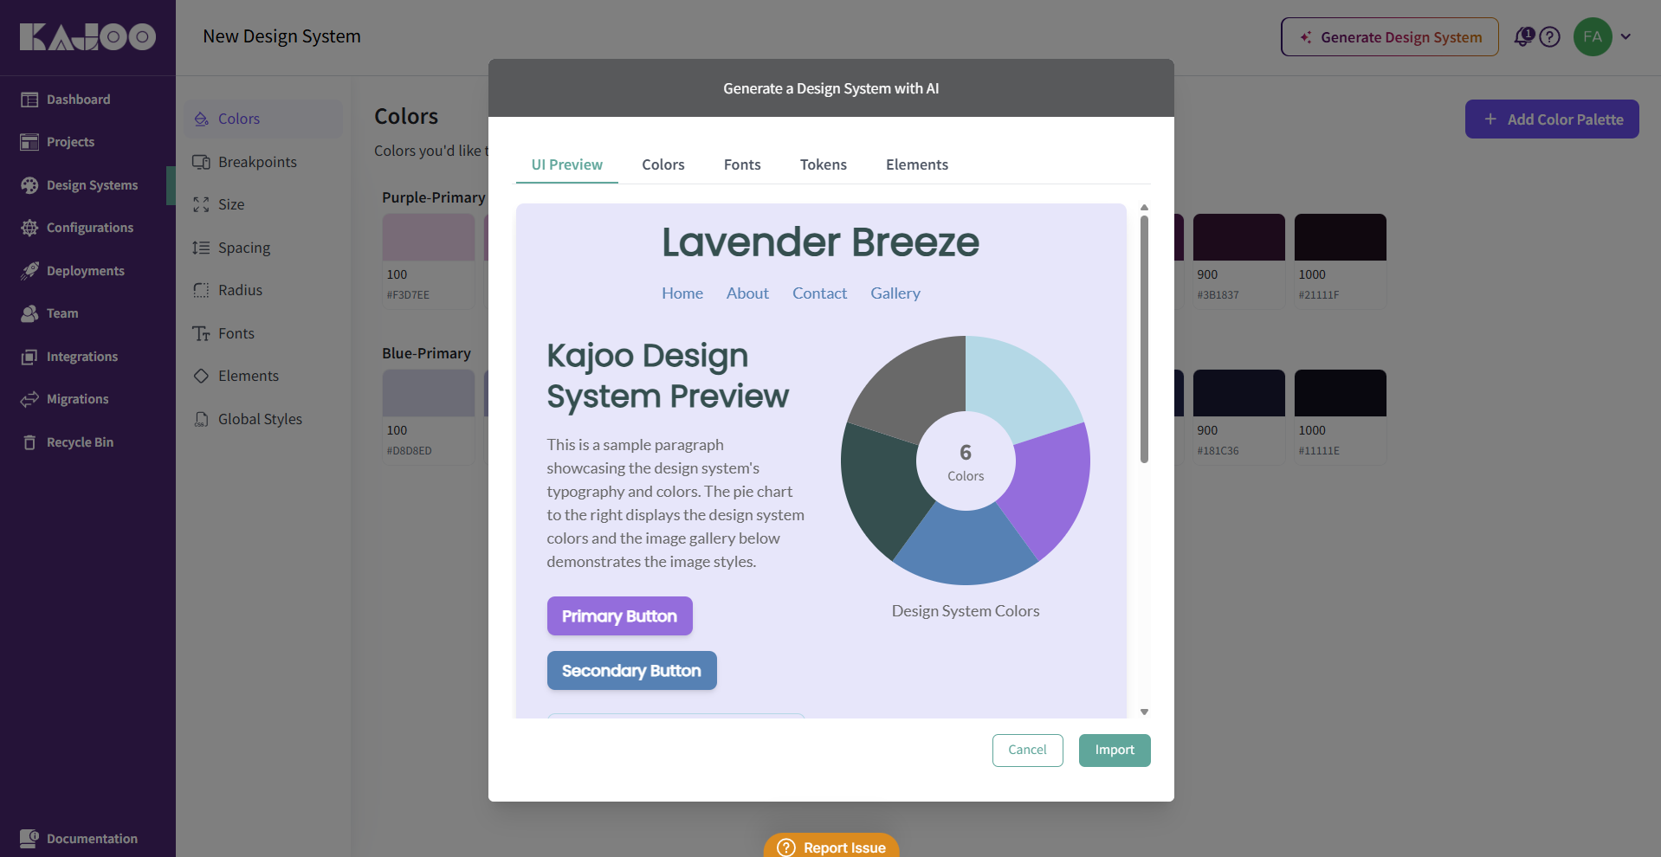Click the Size expand-arrows icon
The height and width of the screenshot is (857, 1661).
(201, 204)
